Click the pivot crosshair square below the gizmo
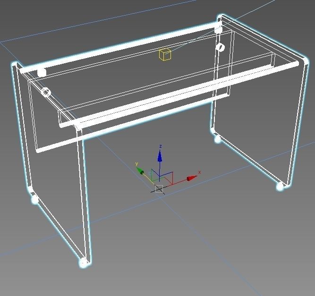Screen dimensions: 315x296 159,189
